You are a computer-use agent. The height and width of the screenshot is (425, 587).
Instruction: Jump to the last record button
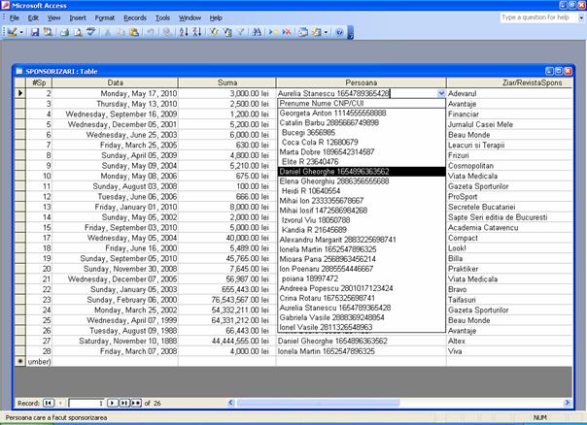[123, 402]
